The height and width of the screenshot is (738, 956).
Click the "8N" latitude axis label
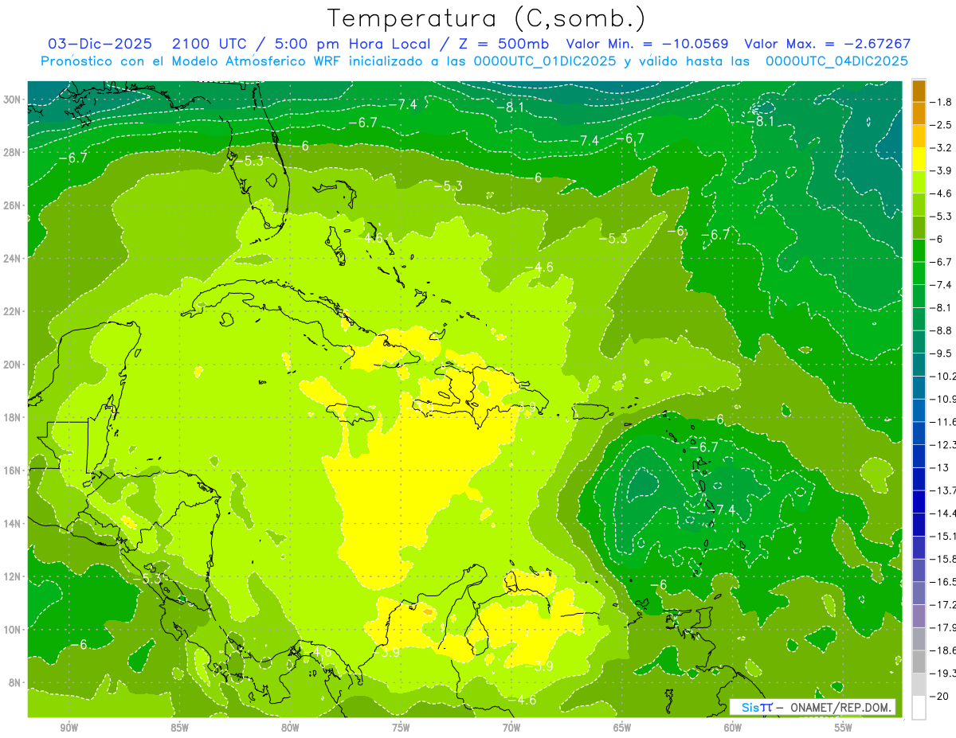(15, 682)
